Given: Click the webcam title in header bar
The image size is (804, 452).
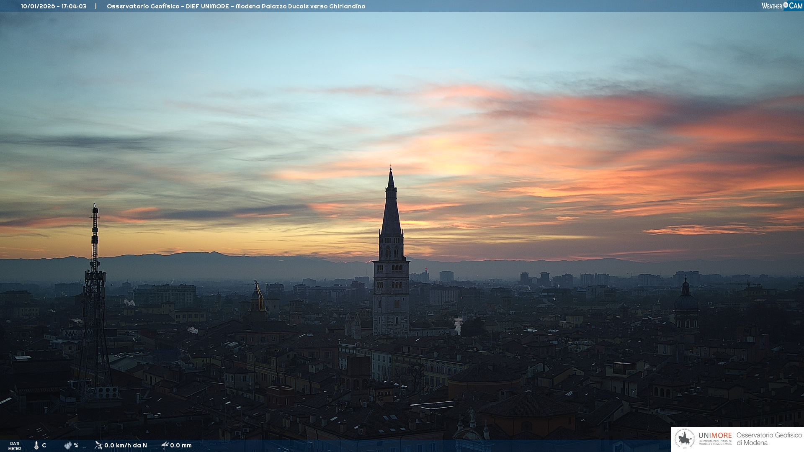Looking at the screenshot, I should point(236,6).
